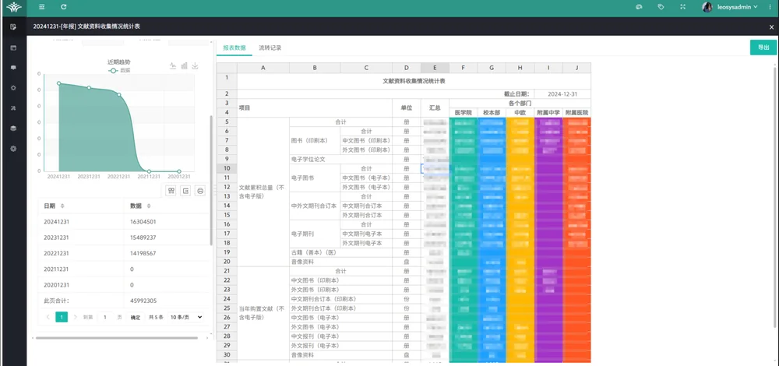Sort table by 数据 column

tap(149, 206)
